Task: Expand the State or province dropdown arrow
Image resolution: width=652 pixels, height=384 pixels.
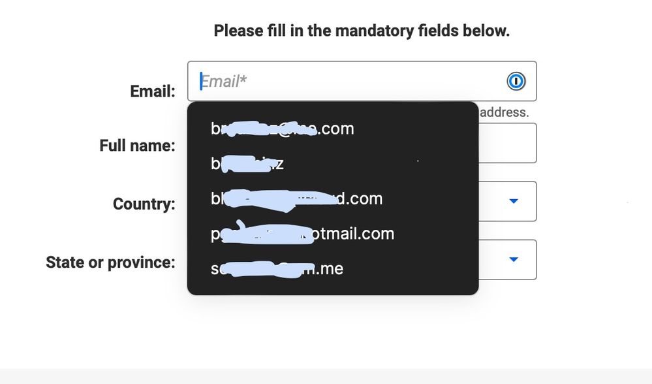Action: 514,259
